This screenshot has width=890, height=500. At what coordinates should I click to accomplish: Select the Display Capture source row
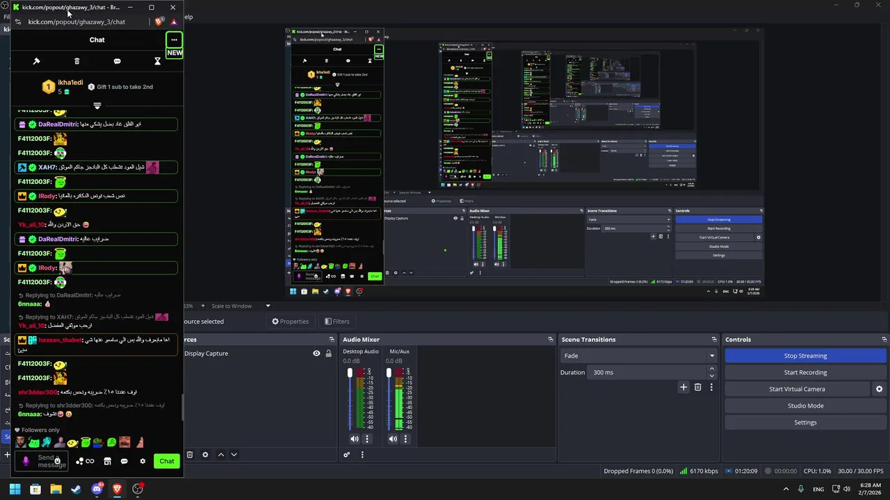pos(259,353)
